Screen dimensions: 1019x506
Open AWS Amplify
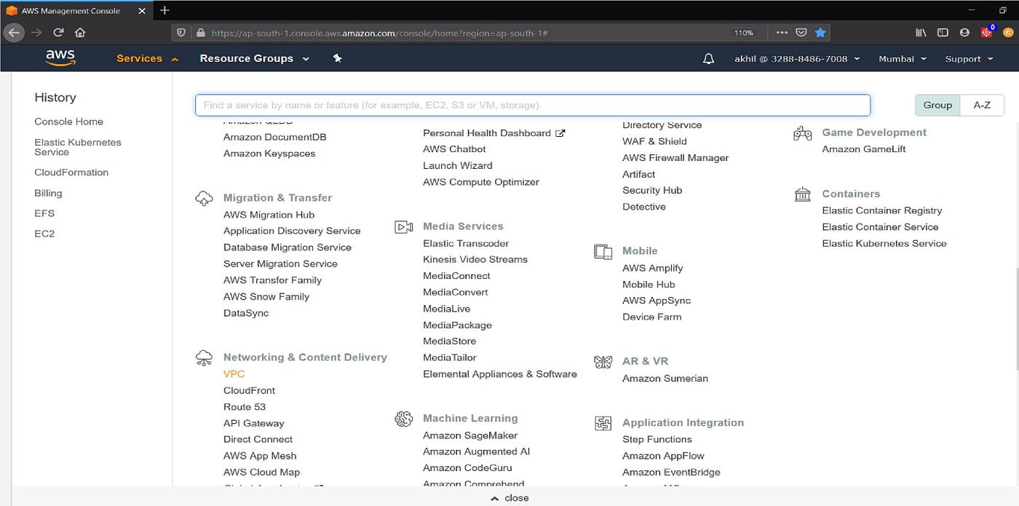click(x=652, y=268)
